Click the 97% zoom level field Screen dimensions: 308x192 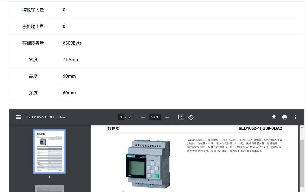pos(155,117)
